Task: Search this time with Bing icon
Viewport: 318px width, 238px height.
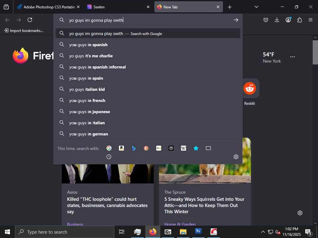Action: coord(134,148)
